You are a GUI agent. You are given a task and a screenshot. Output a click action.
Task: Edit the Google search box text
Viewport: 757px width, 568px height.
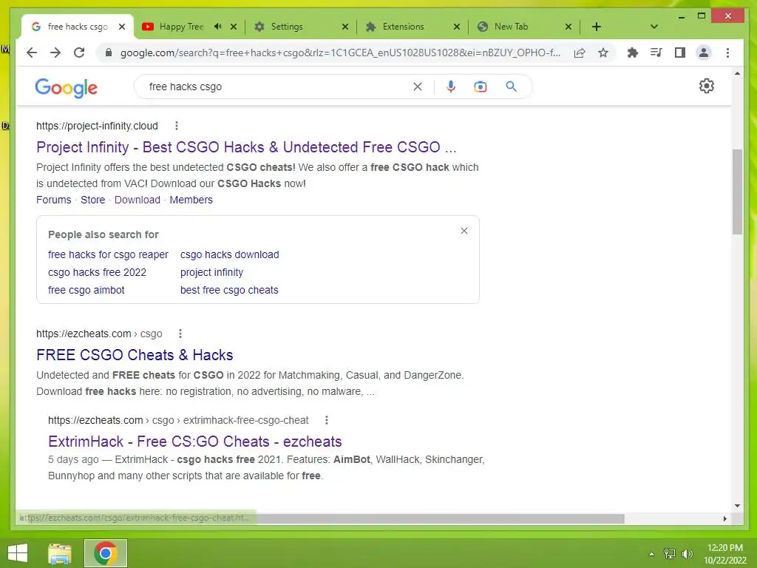(x=275, y=87)
